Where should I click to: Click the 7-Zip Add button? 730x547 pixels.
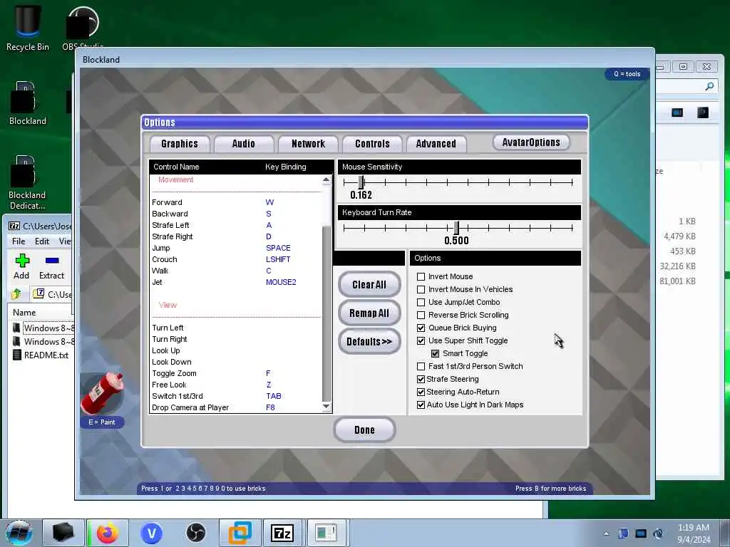pyautogui.click(x=21, y=267)
